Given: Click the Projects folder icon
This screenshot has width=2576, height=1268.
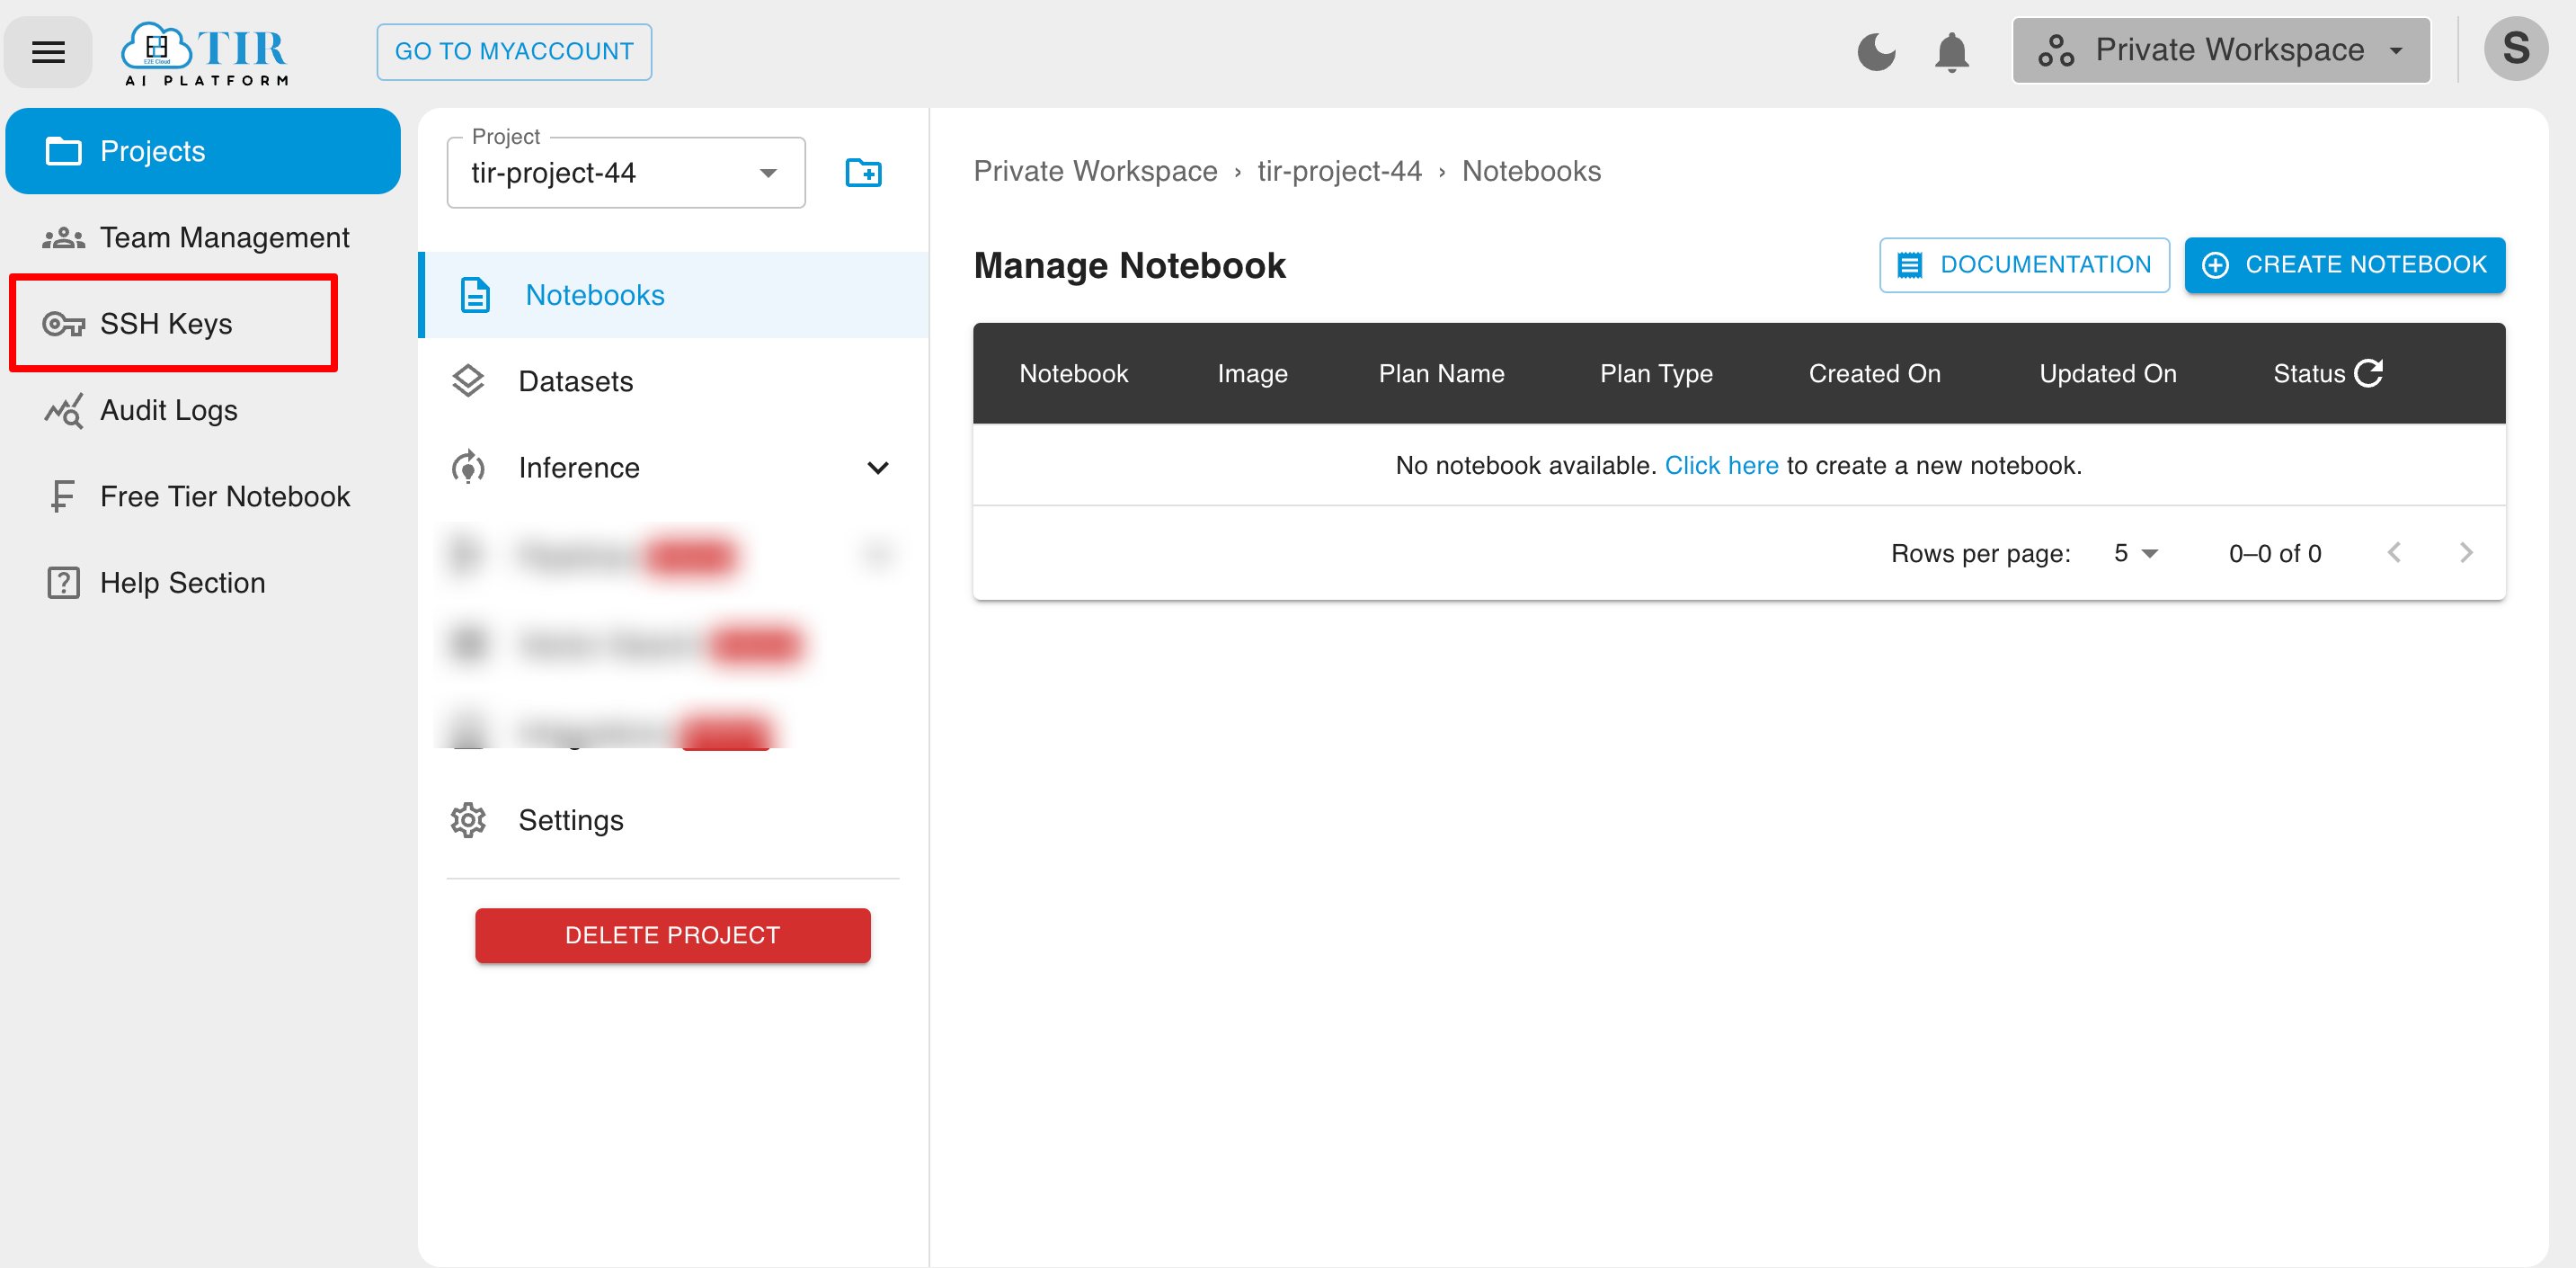Looking at the screenshot, I should click(x=62, y=149).
